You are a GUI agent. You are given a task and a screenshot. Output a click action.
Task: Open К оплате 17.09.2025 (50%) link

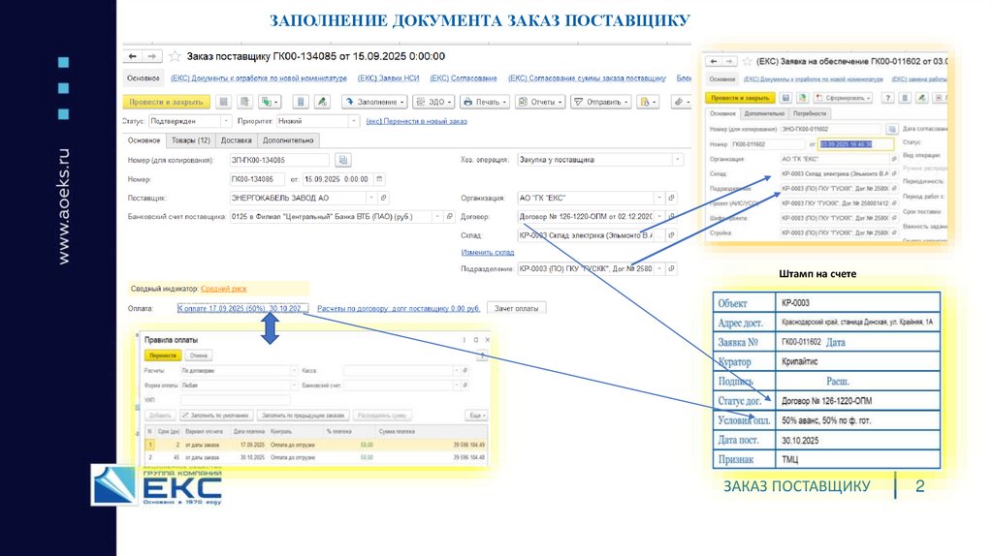[242, 309]
